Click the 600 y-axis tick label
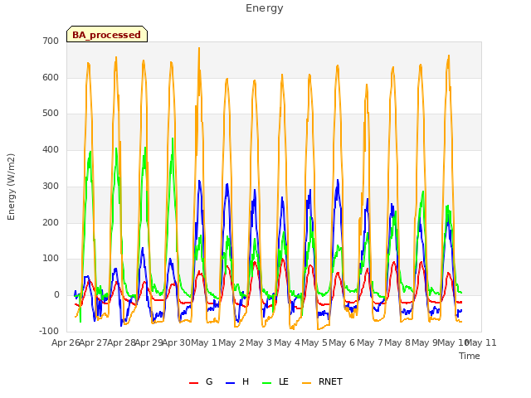The width and height of the screenshot is (531, 398). click(51, 77)
